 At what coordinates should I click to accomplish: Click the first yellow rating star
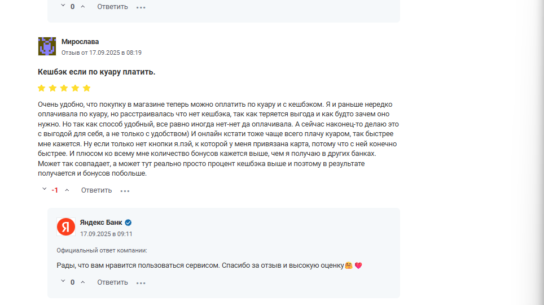coord(42,88)
